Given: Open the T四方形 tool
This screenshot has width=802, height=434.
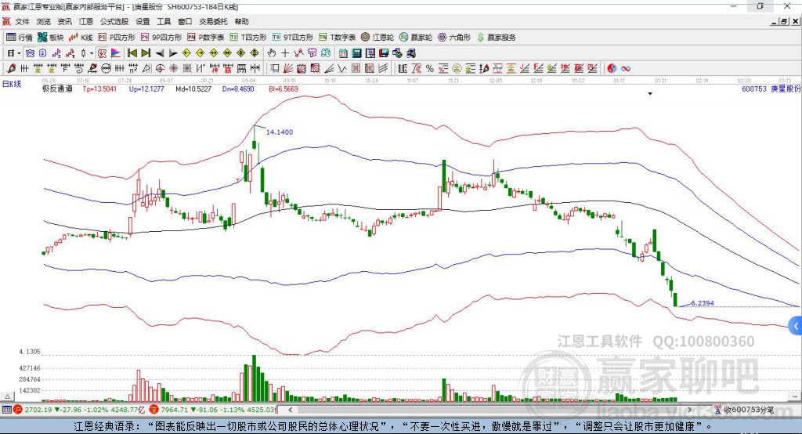Looking at the screenshot, I should point(248,38).
